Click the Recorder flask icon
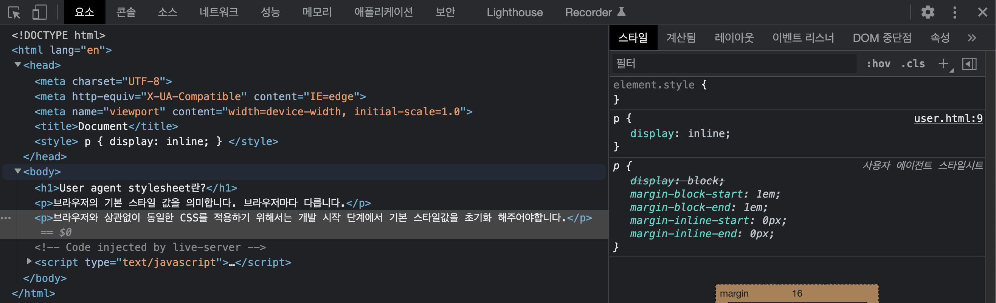This screenshot has width=996, height=303. click(621, 12)
